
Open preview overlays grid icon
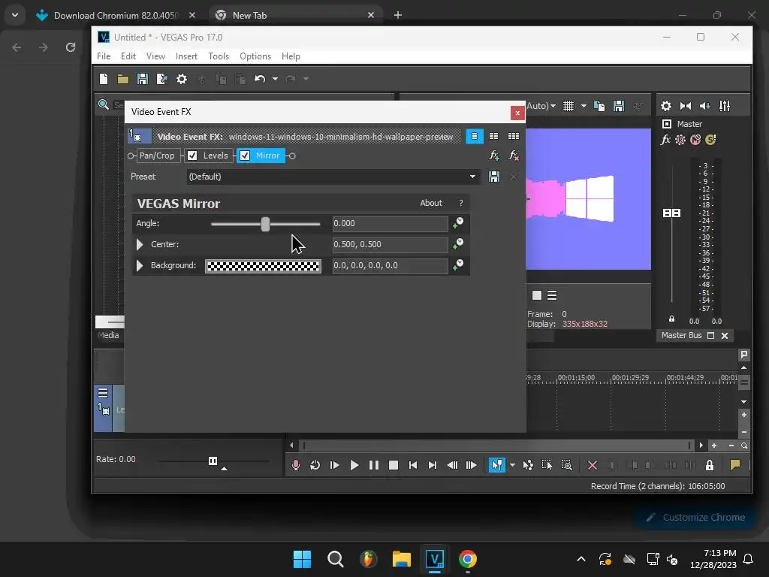pyautogui.click(x=568, y=106)
